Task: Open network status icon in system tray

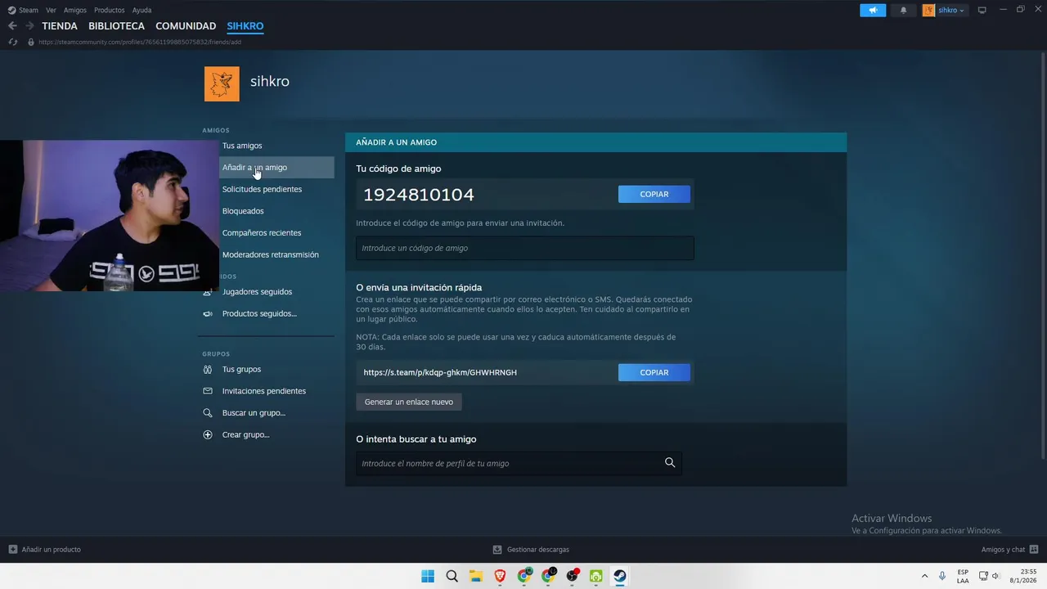Action: (x=982, y=576)
